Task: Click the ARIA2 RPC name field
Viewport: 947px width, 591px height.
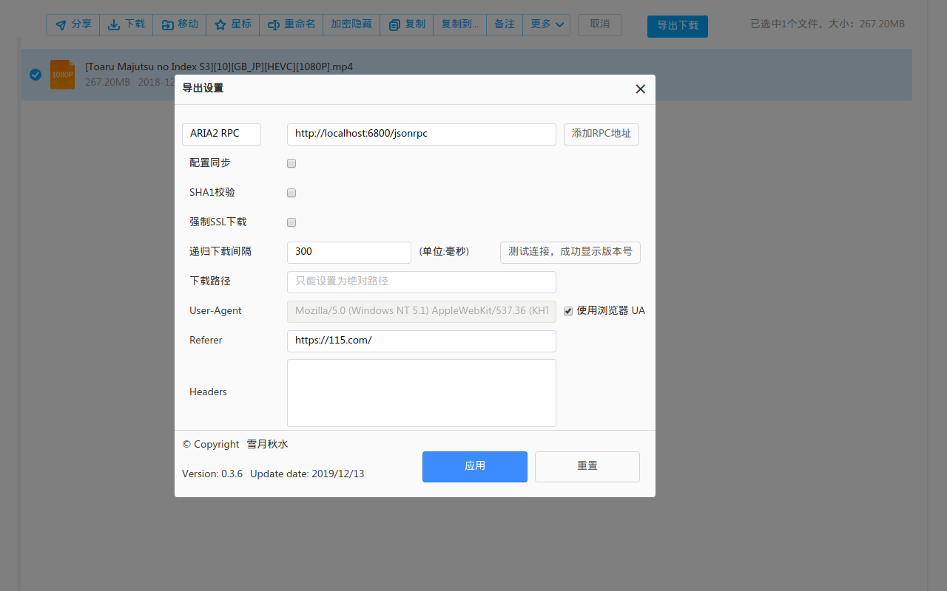Action: pos(221,134)
